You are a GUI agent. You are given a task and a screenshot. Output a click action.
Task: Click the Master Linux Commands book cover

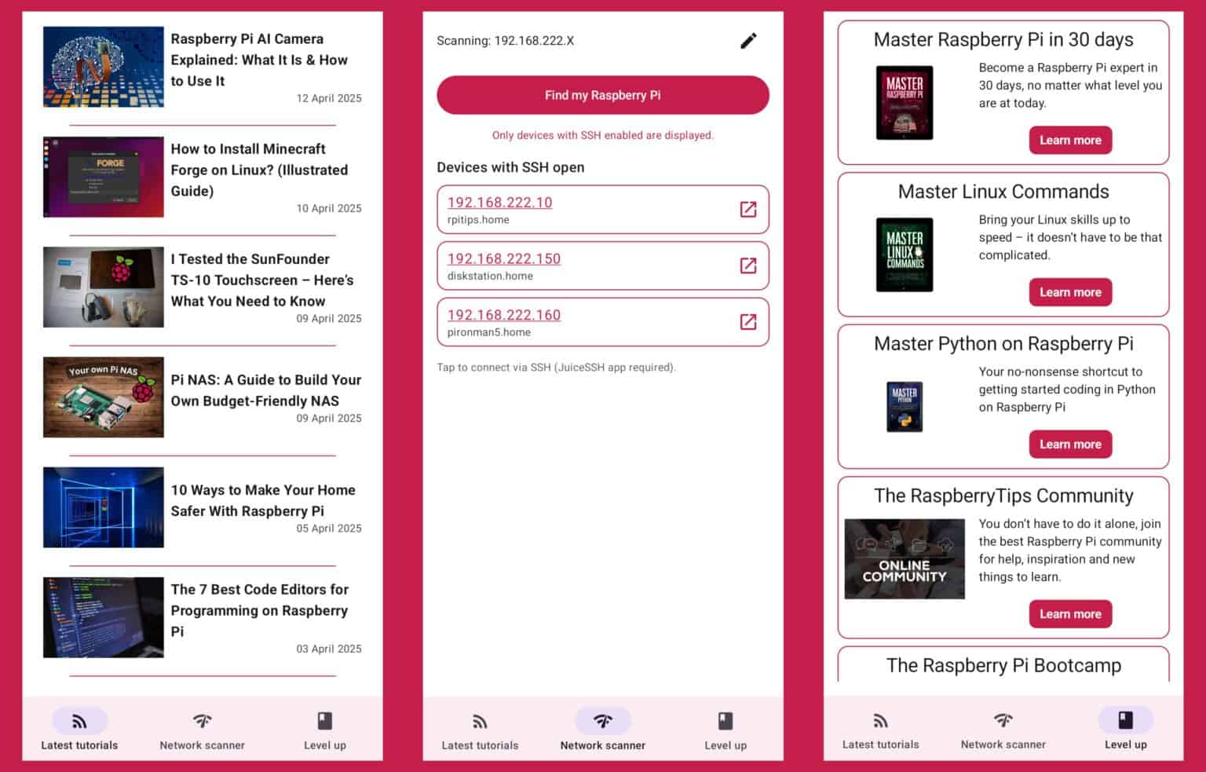pyautogui.click(x=904, y=254)
